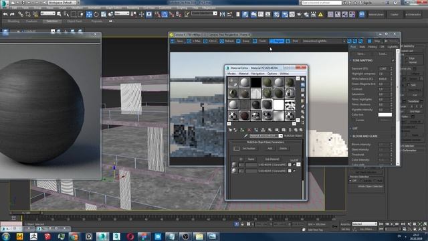Activate the Select and Move tool
The width and height of the screenshot is (428, 241).
[89, 14]
